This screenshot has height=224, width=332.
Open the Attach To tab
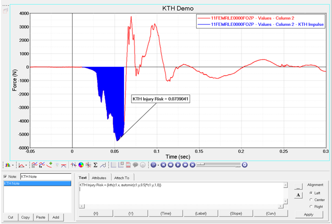pos(121,178)
